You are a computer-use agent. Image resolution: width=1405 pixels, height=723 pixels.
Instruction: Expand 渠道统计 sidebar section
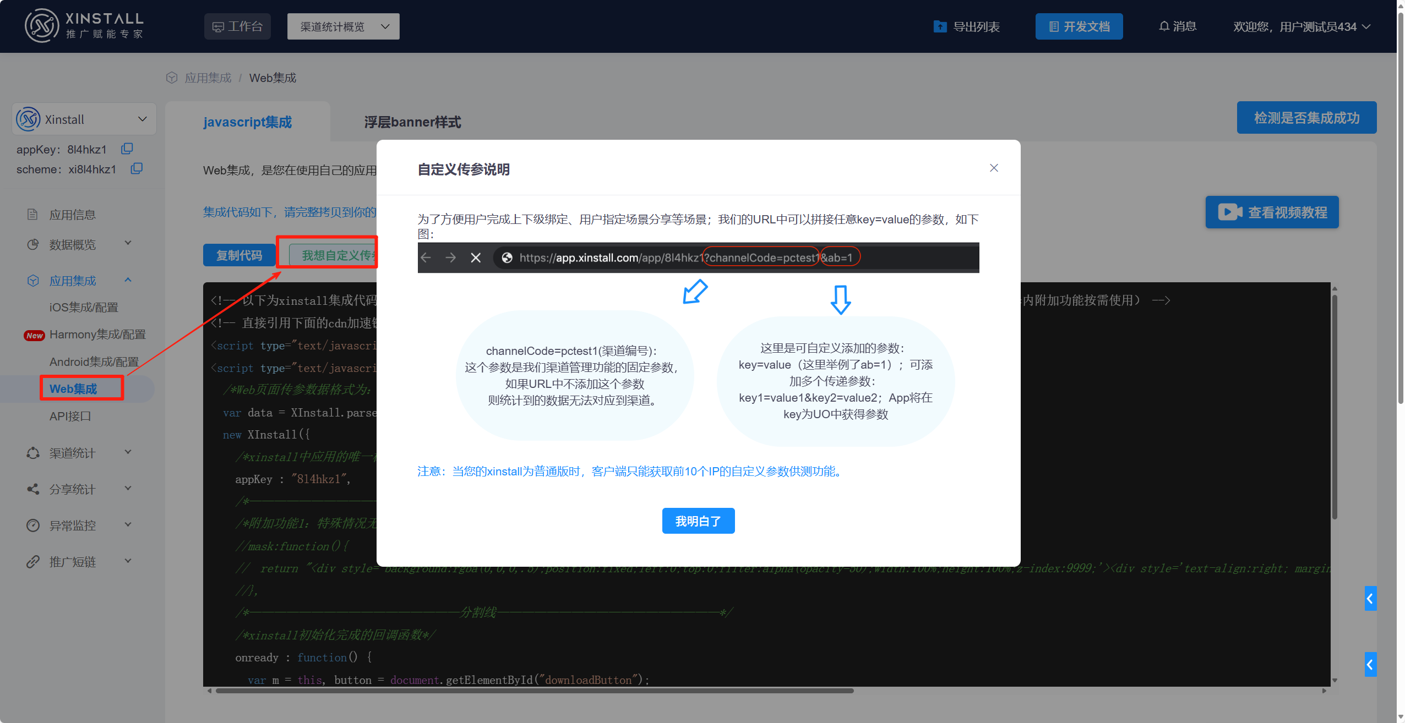pos(80,453)
